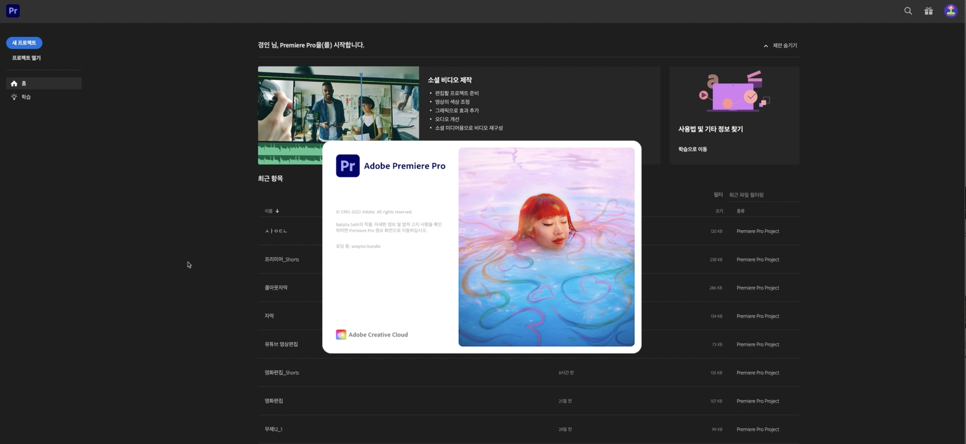Image resolution: width=966 pixels, height=444 pixels.
Task: Click 학습으로 이동 link
Action: click(692, 149)
